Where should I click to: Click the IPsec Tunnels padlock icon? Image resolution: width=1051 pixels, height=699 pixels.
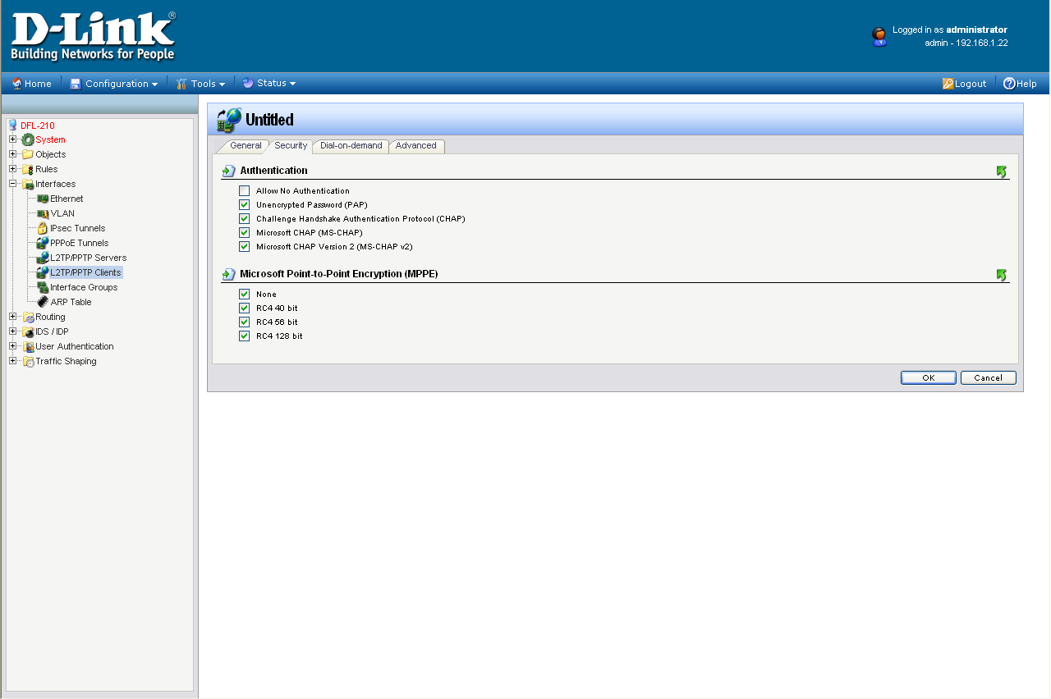(x=43, y=228)
